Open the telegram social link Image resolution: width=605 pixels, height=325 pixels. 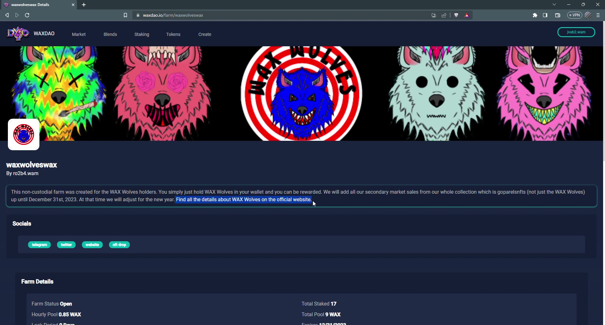pyautogui.click(x=39, y=245)
